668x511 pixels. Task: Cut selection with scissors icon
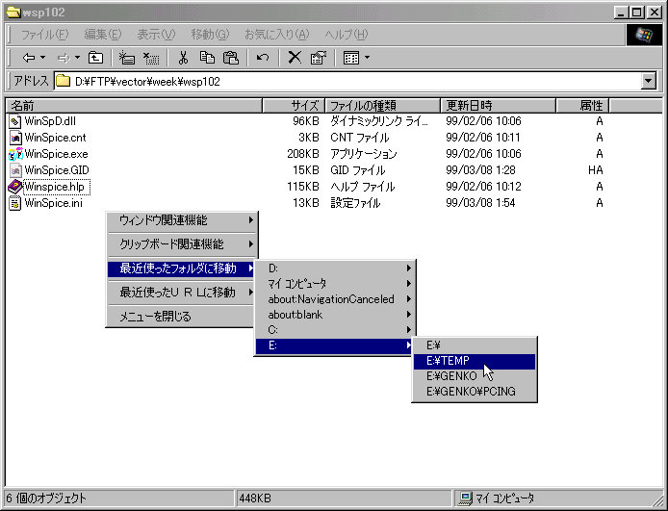tap(183, 58)
